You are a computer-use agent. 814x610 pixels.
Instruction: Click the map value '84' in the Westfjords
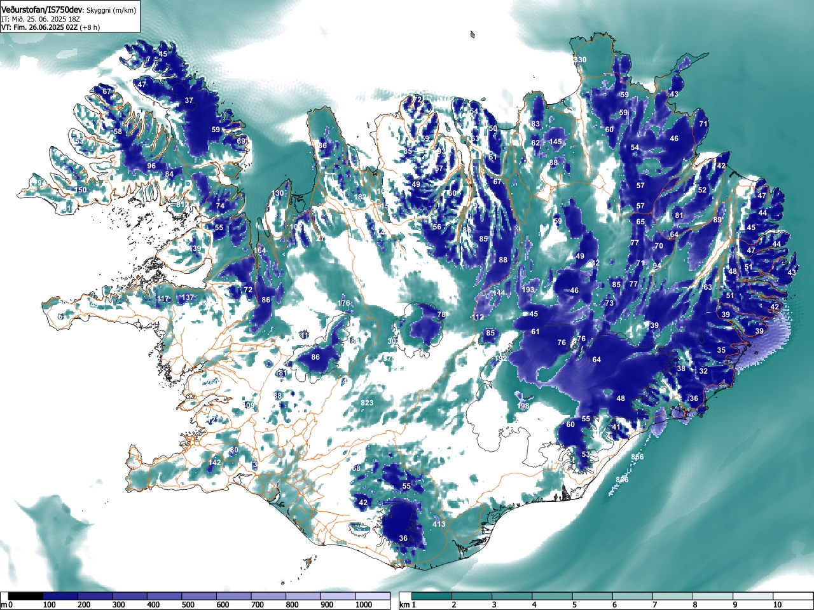tap(169, 174)
